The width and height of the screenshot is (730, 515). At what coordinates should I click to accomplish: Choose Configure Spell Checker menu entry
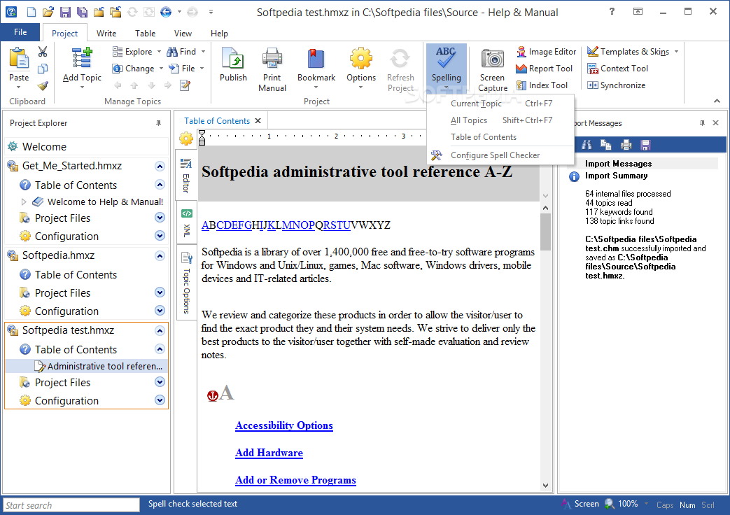(500, 155)
